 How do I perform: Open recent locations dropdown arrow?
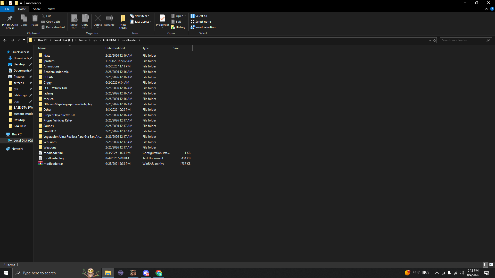19,40
